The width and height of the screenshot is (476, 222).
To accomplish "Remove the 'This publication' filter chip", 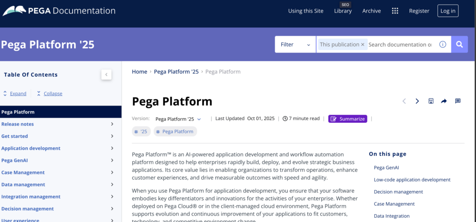I will tap(363, 45).
